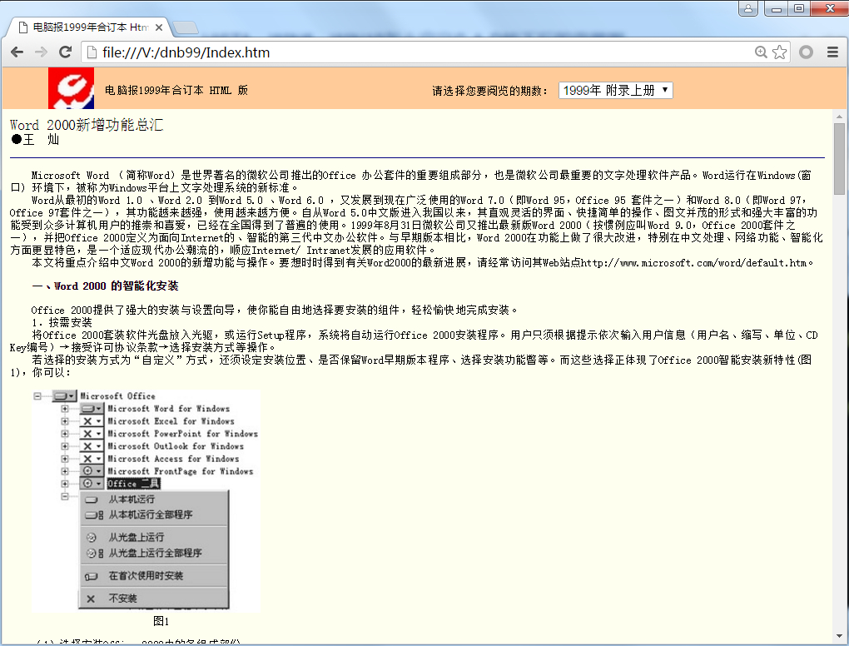Click the label 请选择您要阅览的期数
The width and height of the screenshot is (849, 646).
click(489, 91)
